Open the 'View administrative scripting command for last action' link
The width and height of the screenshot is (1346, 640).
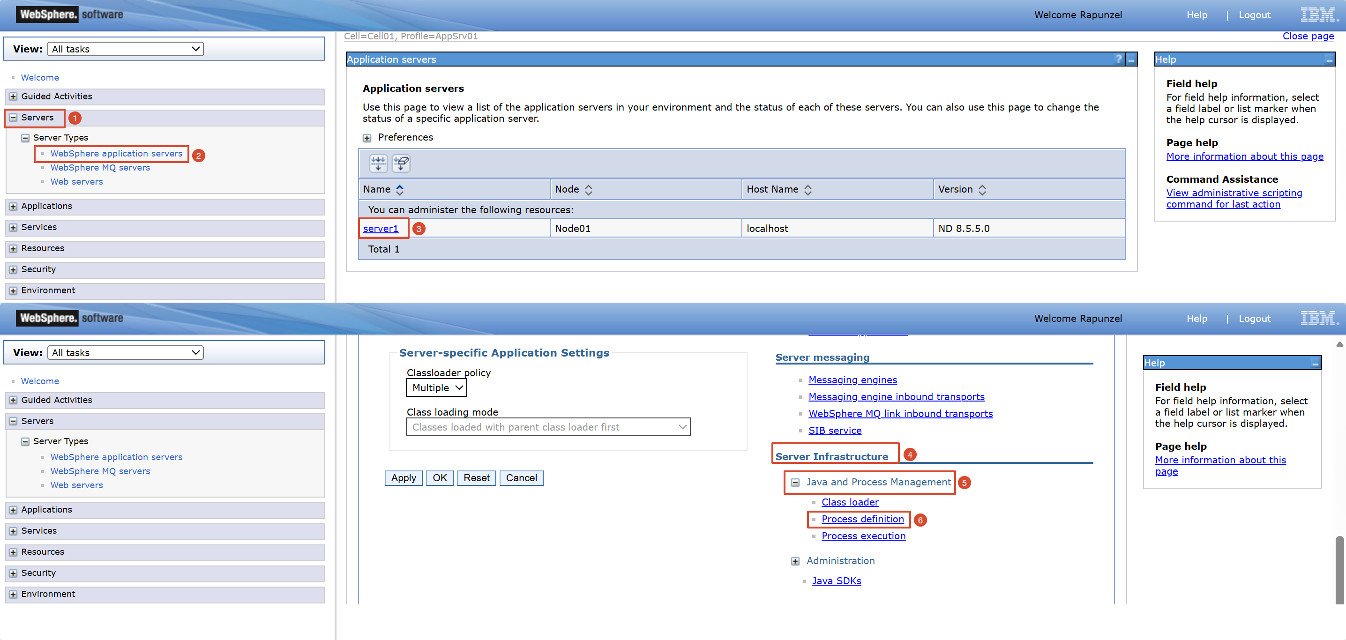[1234, 199]
